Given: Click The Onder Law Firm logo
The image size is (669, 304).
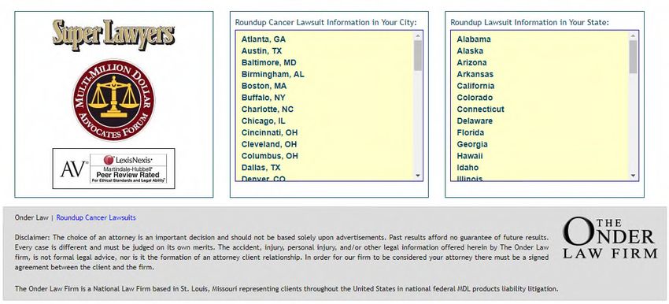Looking at the screenshot, I should (610, 237).
